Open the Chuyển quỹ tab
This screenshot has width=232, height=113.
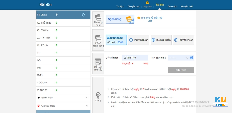click(x=134, y=6)
